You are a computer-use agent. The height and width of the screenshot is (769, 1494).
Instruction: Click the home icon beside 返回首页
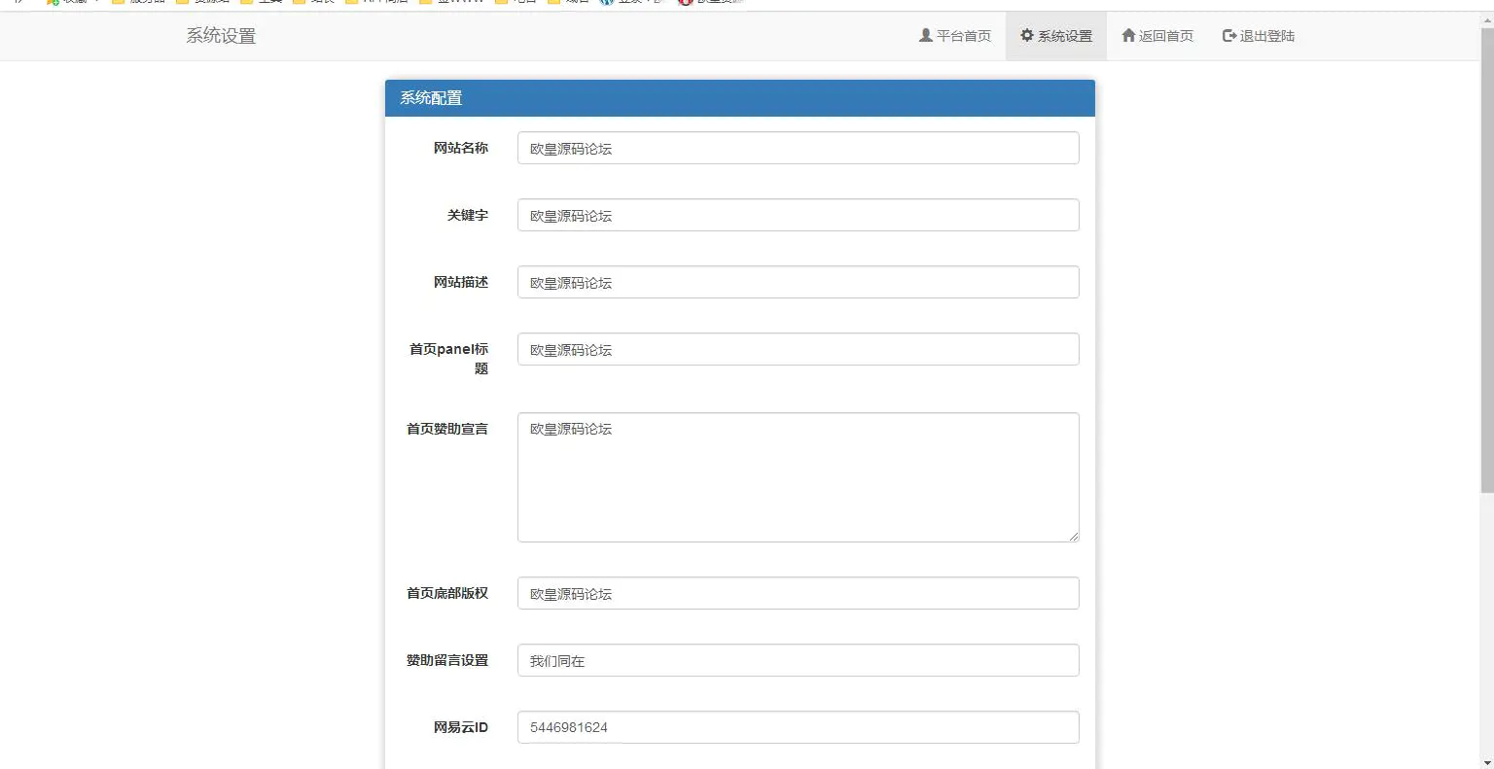click(x=1128, y=35)
